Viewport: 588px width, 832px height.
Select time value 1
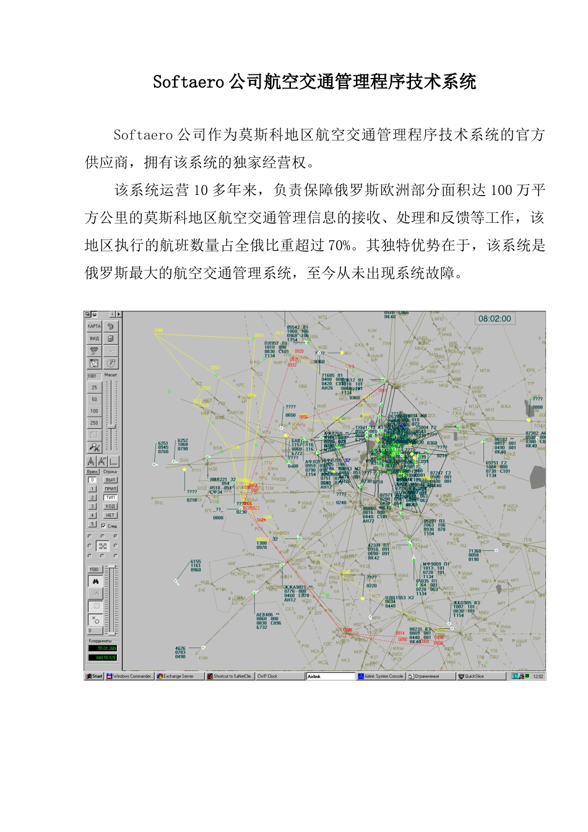coord(92,489)
